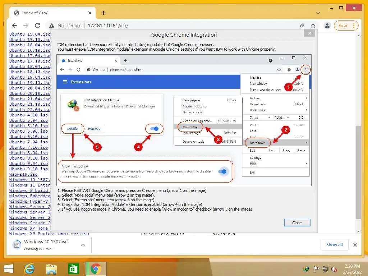368x276 pixels.
Task: Close the Index of /iso/ tab
Action: coord(89,13)
